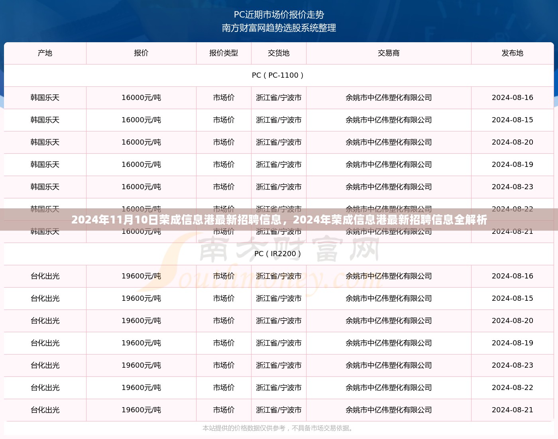Click 台化出光 in the IR2200 2024-08-22 row
The width and height of the screenshot is (558, 439).
point(45,388)
